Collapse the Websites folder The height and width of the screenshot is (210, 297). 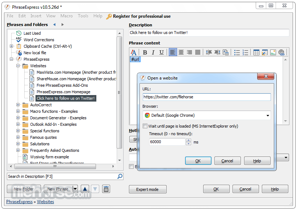click(x=18, y=66)
